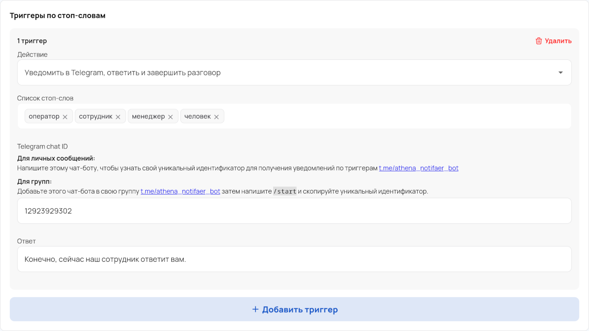The image size is (589, 331).
Task: Remove the "человек" stop-word chip
Action: tap(216, 117)
